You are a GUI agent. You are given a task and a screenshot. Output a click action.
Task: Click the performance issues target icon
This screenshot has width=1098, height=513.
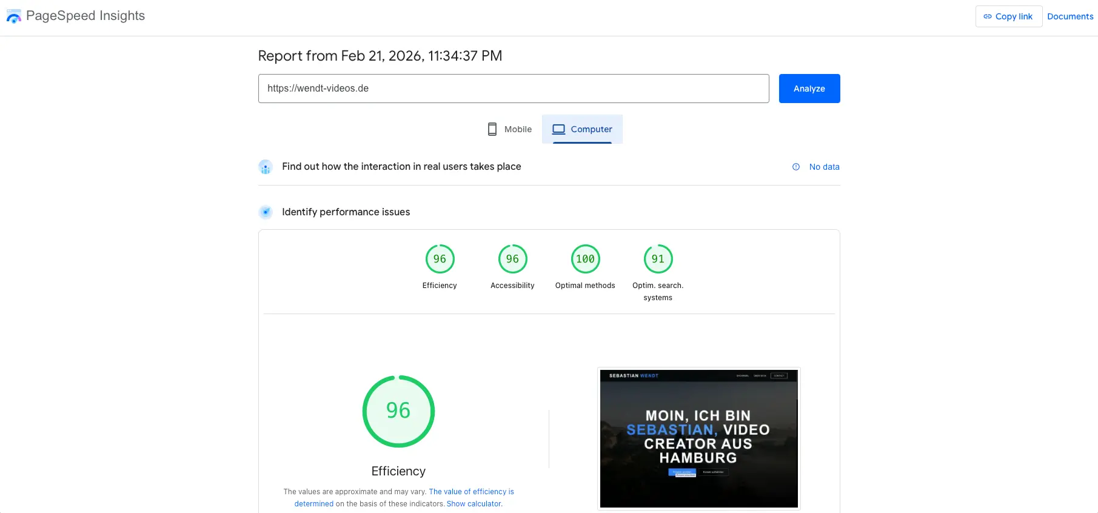(266, 212)
